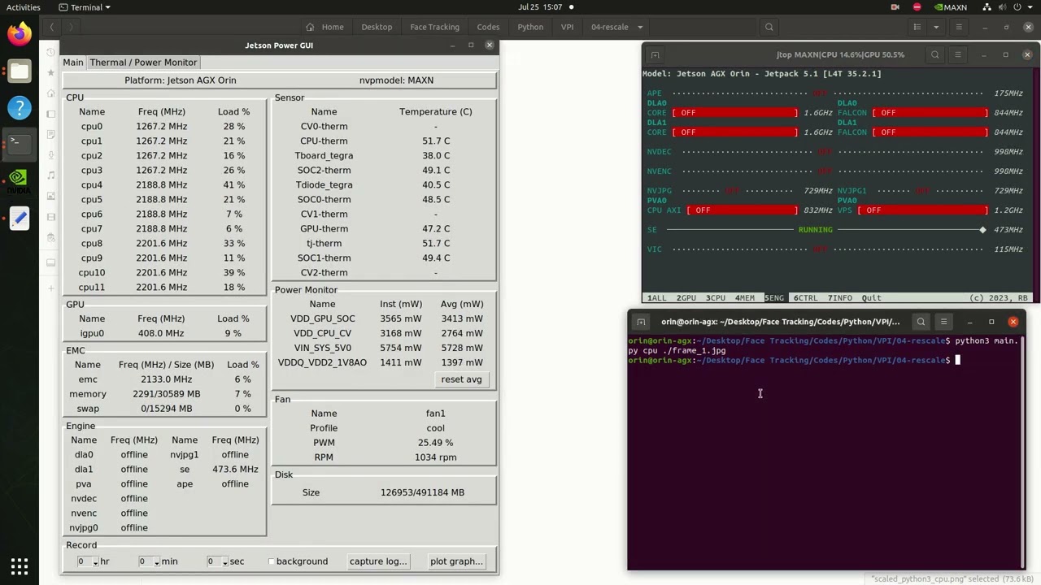Select 6CTRL page in jtop
Viewport: 1041px width, 585px height.
806,298
